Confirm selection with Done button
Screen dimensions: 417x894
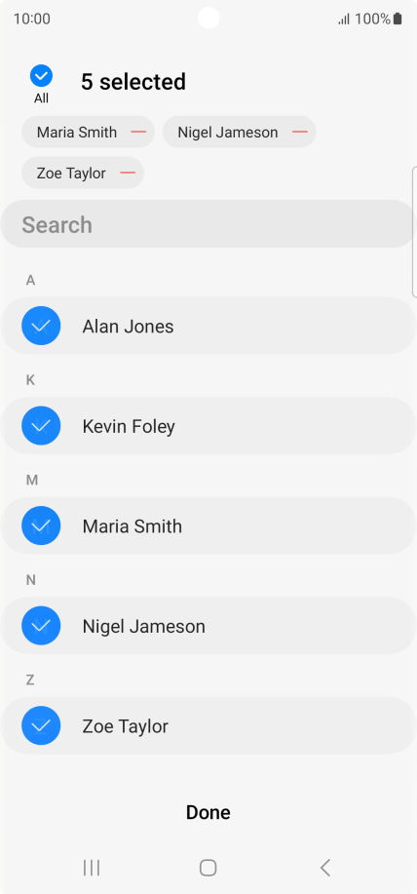pos(208,812)
